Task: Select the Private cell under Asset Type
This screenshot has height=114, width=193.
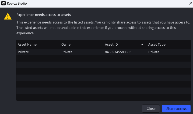Action: pyautogui.click(x=154, y=52)
